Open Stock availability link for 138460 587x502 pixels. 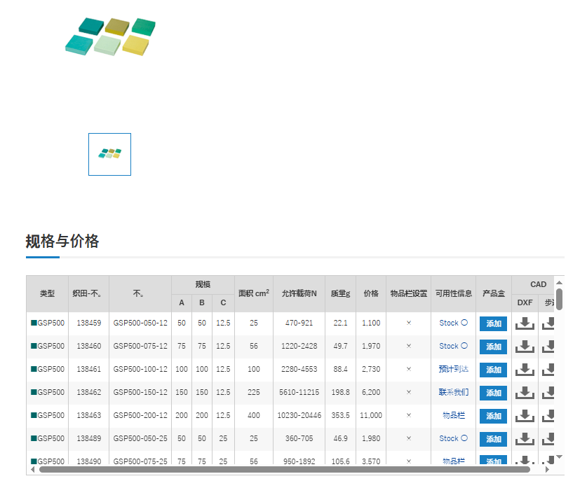pyautogui.click(x=453, y=346)
